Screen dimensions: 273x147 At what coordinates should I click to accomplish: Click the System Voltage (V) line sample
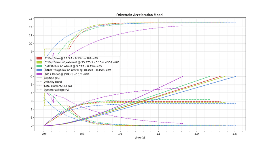(x=39, y=90)
